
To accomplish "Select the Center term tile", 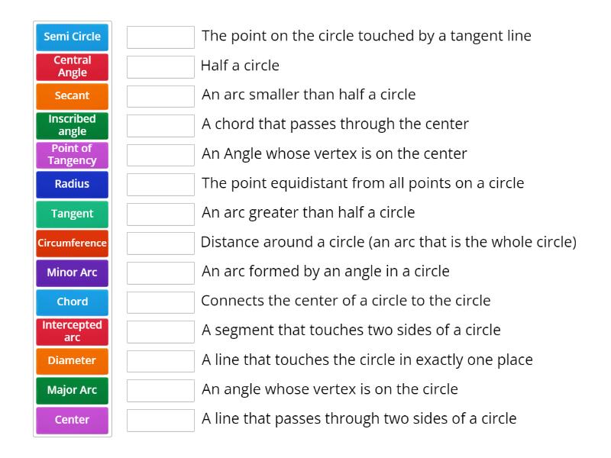I will (x=72, y=419).
